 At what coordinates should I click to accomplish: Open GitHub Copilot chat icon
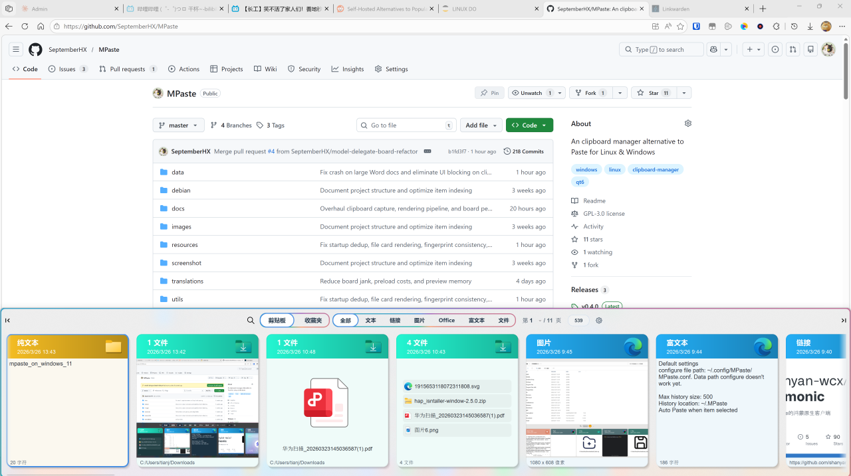(714, 50)
